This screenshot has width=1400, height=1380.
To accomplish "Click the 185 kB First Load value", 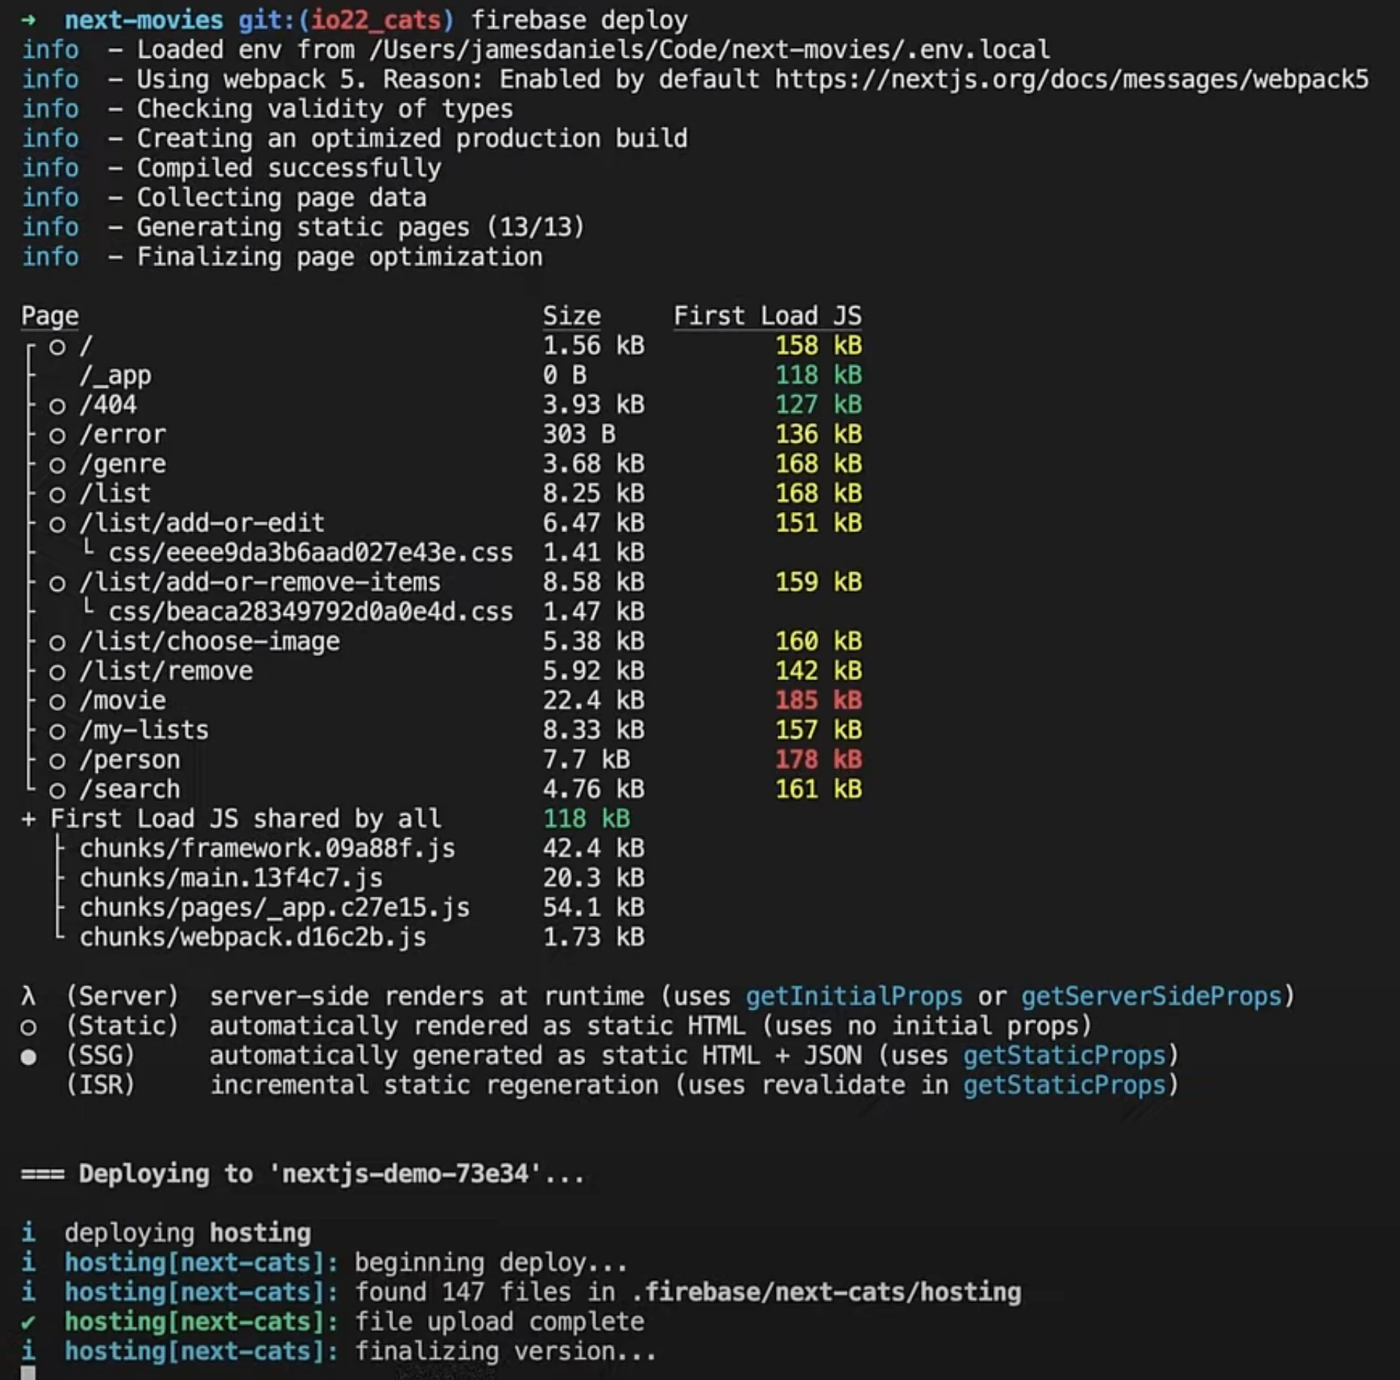I will (x=819, y=701).
